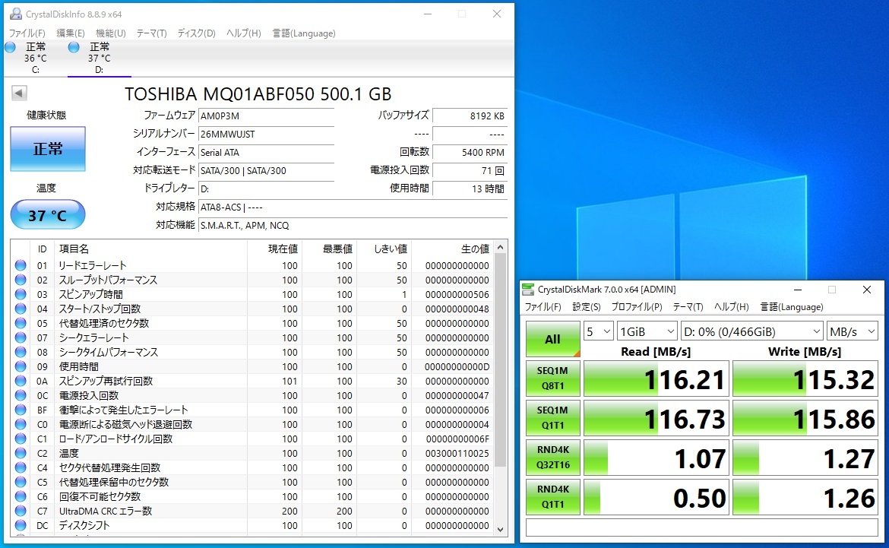Open test count dropdown showing 5
This screenshot has height=548, width=889.
pyautogui.click(x=598, y=331)
